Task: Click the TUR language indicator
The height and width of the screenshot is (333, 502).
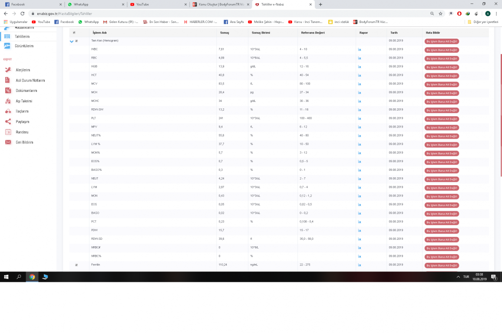Action: (x=466, y=277)
